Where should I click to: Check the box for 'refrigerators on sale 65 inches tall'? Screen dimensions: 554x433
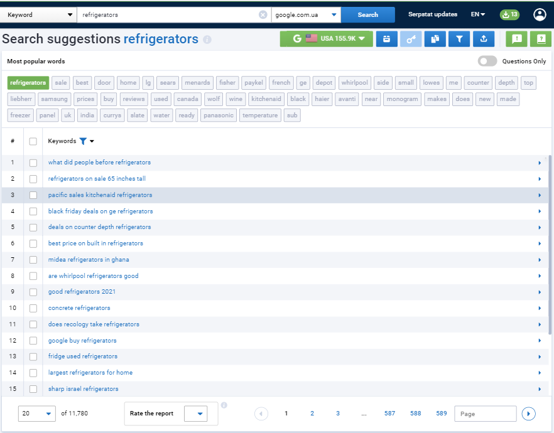tap(33, 179)
